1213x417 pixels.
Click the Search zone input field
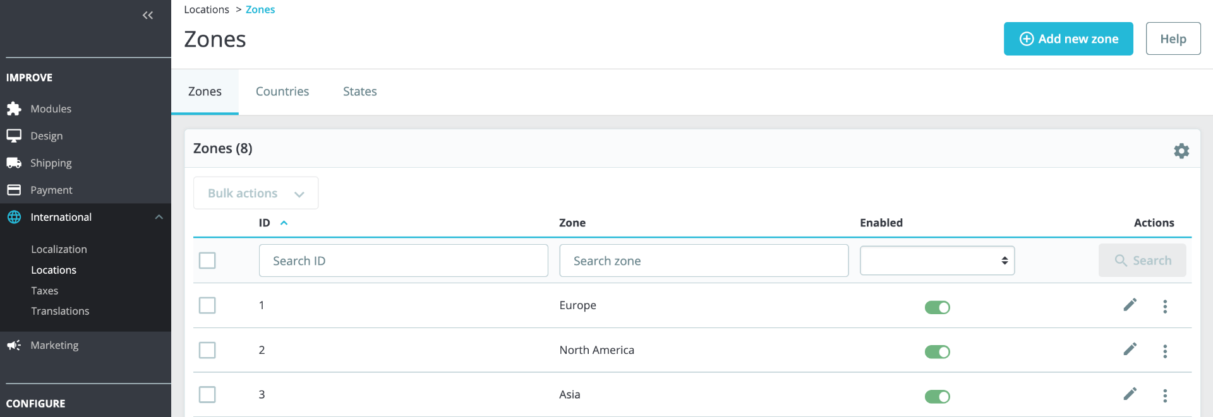tap(703, 261)
